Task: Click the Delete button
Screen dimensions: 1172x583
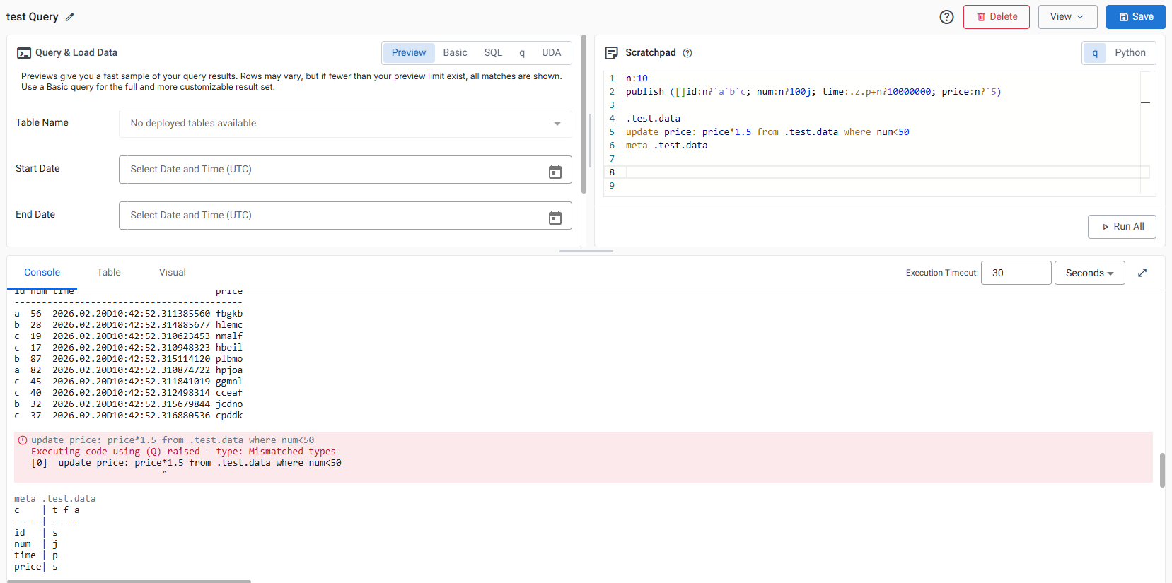Action: pos(996,17)
